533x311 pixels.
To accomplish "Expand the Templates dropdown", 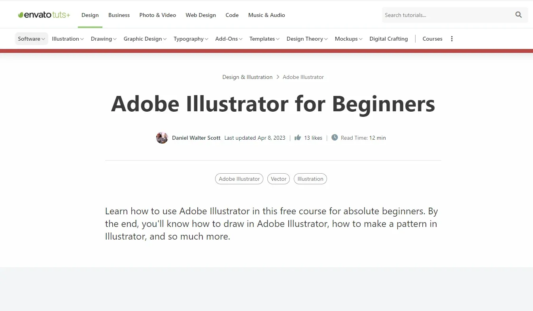I will click(x=265, y=39).
